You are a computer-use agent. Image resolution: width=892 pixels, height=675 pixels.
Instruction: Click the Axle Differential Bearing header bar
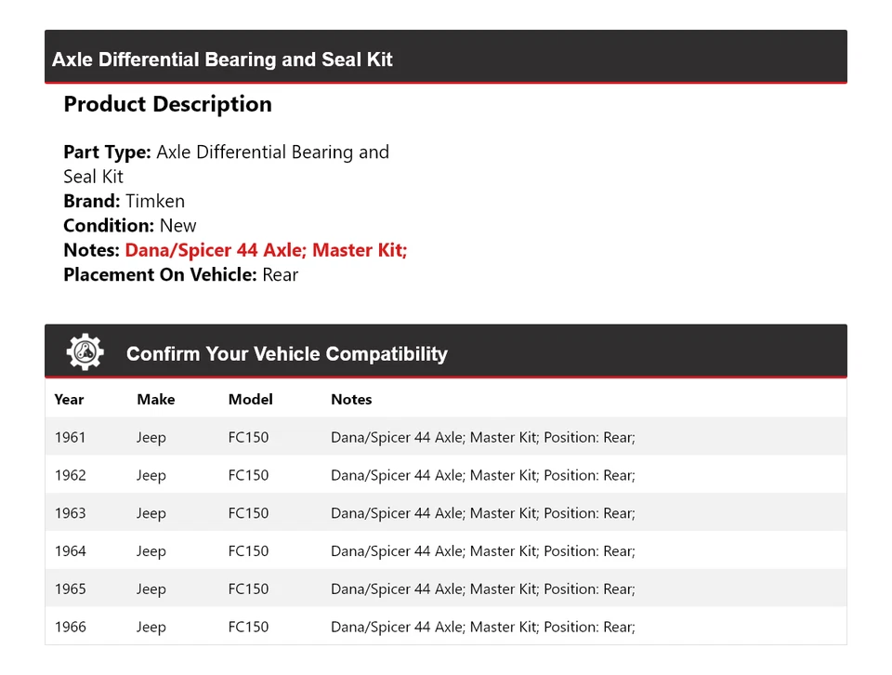(445, 60)
